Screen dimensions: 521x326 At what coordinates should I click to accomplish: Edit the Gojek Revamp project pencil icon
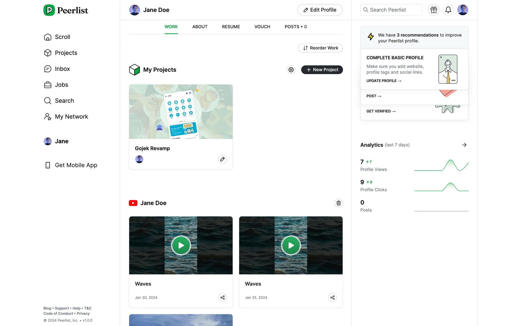click(222, 159)
